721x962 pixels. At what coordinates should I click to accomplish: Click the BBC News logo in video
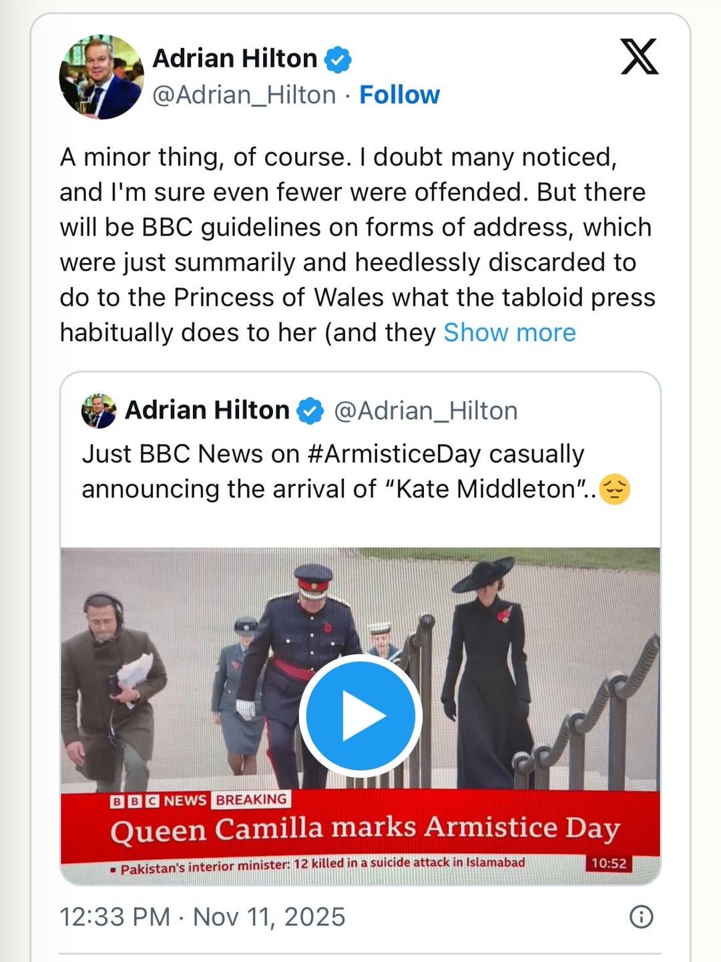[158, 800]
